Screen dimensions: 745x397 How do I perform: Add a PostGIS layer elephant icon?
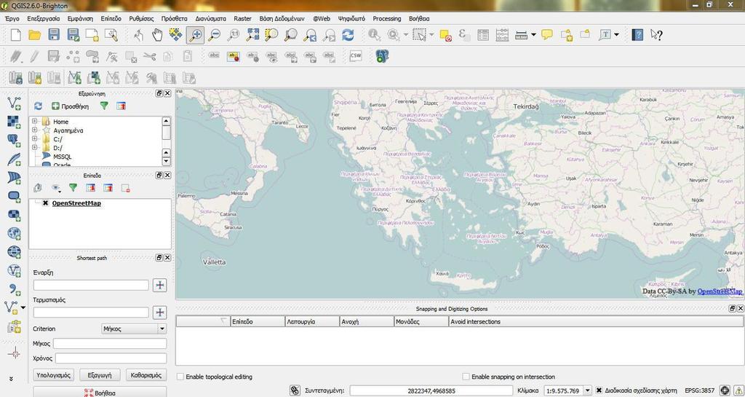click(x=15, y=141)
